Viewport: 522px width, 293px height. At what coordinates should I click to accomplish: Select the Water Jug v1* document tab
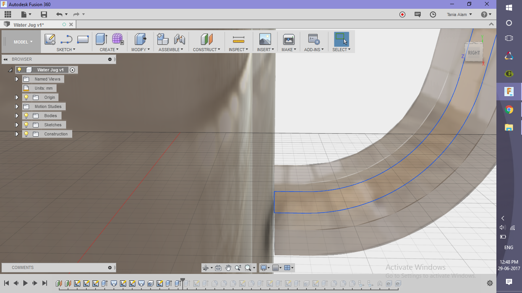[29, 25]
